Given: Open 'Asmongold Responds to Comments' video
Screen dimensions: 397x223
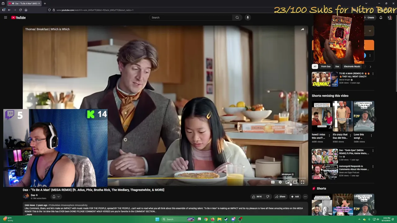Looking at the screenshot, I should pos(325,172).
